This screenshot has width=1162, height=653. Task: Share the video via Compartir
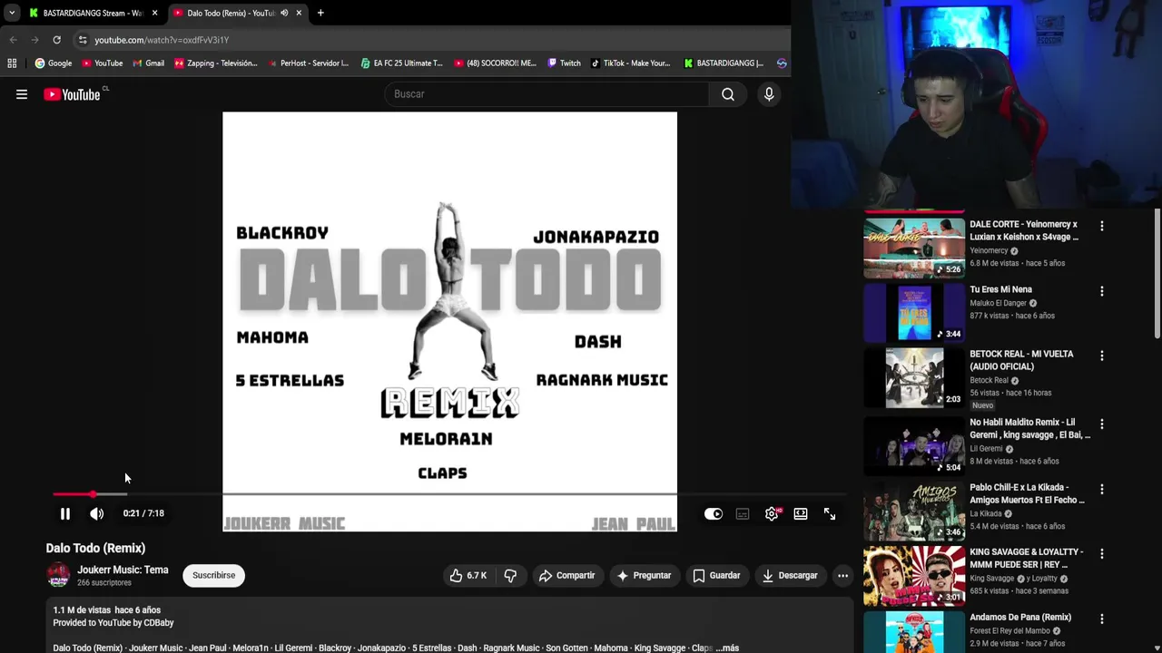click(x=566, y=576)
